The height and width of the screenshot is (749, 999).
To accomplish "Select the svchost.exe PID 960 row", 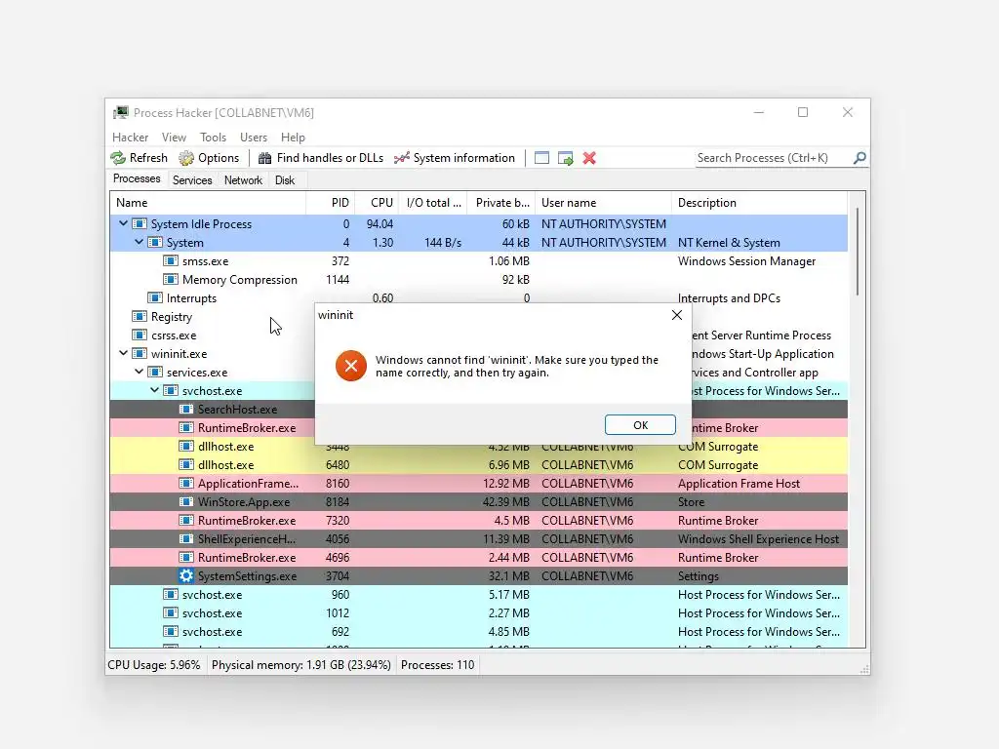I will click(x=478, y=594).
